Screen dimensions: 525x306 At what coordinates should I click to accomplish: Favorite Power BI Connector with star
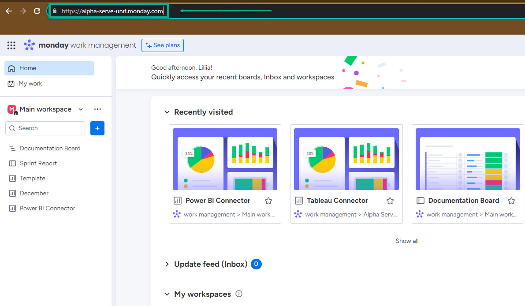pos(268,201)
